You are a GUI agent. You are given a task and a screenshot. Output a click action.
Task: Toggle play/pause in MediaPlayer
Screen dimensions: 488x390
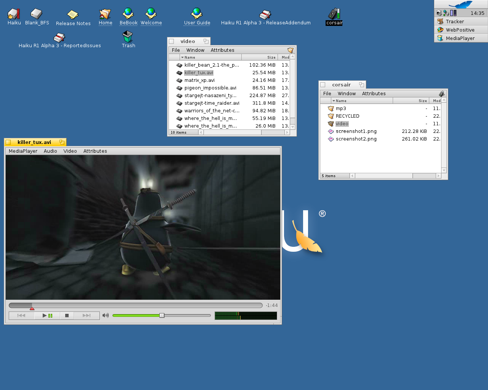point(47,315)
